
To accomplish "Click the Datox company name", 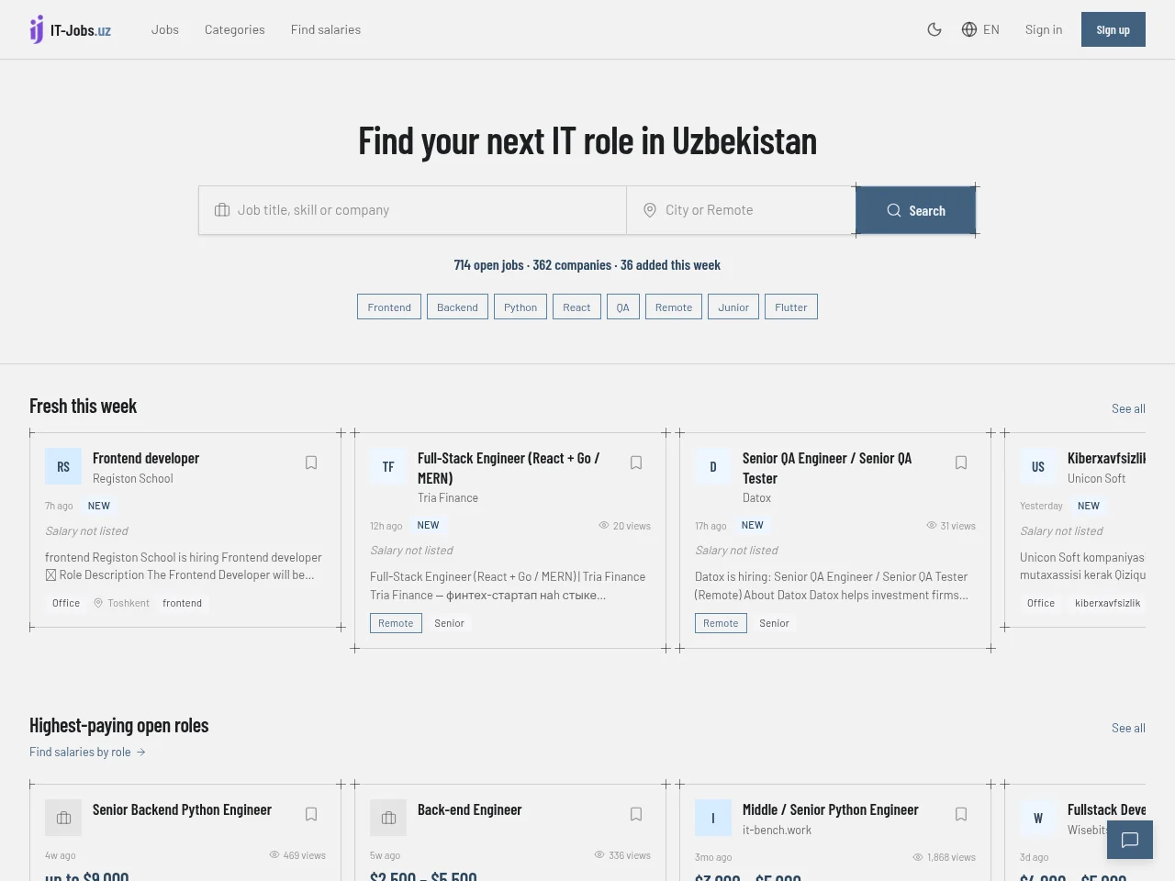I will (756, 497).
